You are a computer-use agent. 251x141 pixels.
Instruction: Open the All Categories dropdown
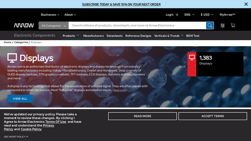(54, 26)
